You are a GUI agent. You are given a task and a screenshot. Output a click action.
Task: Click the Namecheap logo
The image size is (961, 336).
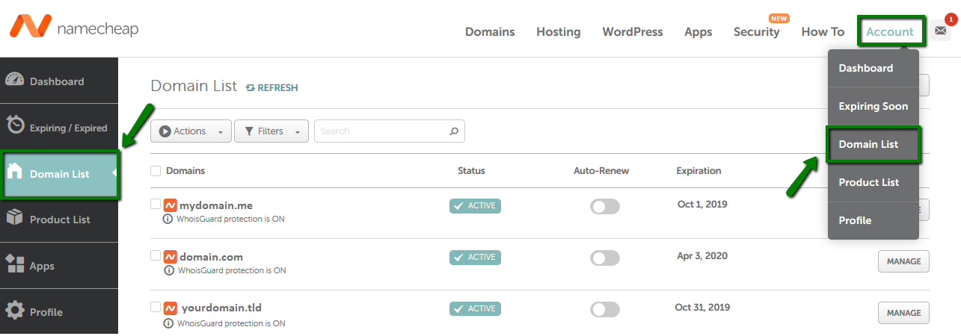tap(73, 28)
